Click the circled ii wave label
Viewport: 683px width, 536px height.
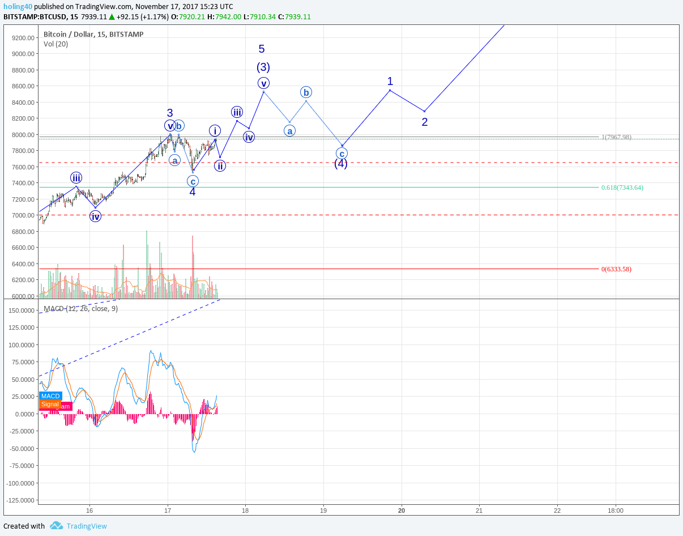(220, 165)
